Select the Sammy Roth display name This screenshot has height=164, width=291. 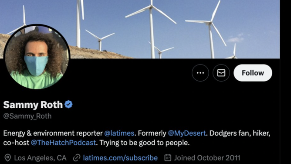[33, 105]
